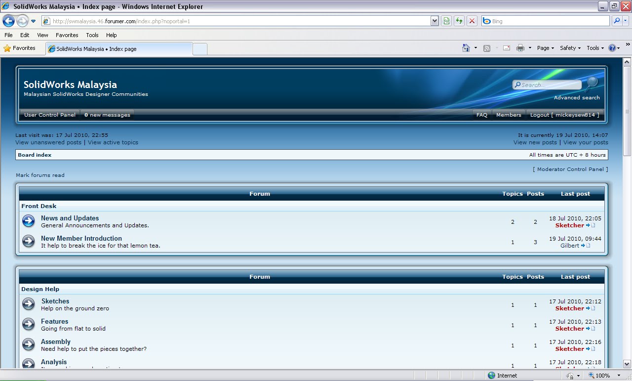Stop loading with the red X icon

472,21
